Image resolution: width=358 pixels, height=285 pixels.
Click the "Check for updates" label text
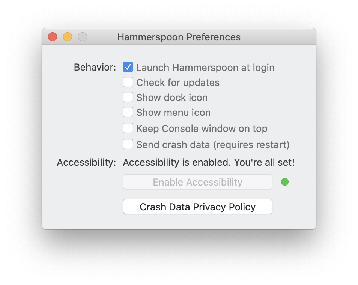click(178, 82)
